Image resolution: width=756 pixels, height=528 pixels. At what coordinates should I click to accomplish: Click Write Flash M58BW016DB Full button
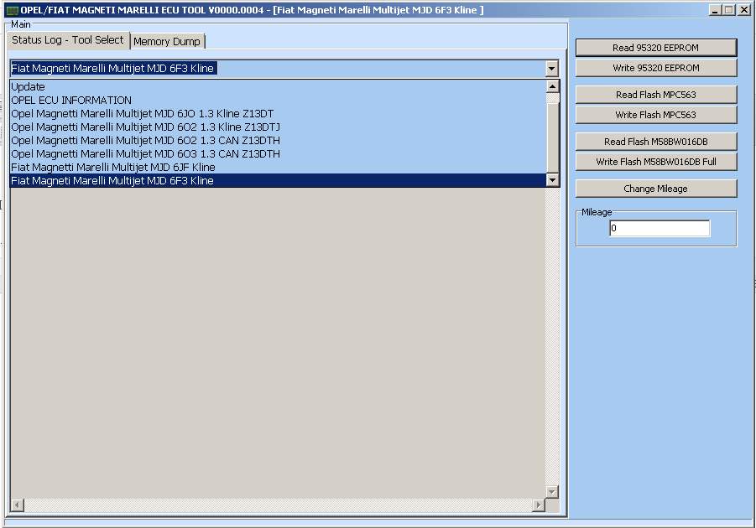pos(655,162)
